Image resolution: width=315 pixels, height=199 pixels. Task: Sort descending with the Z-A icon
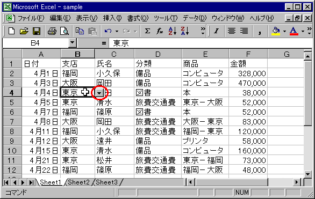tap(184, 31)
